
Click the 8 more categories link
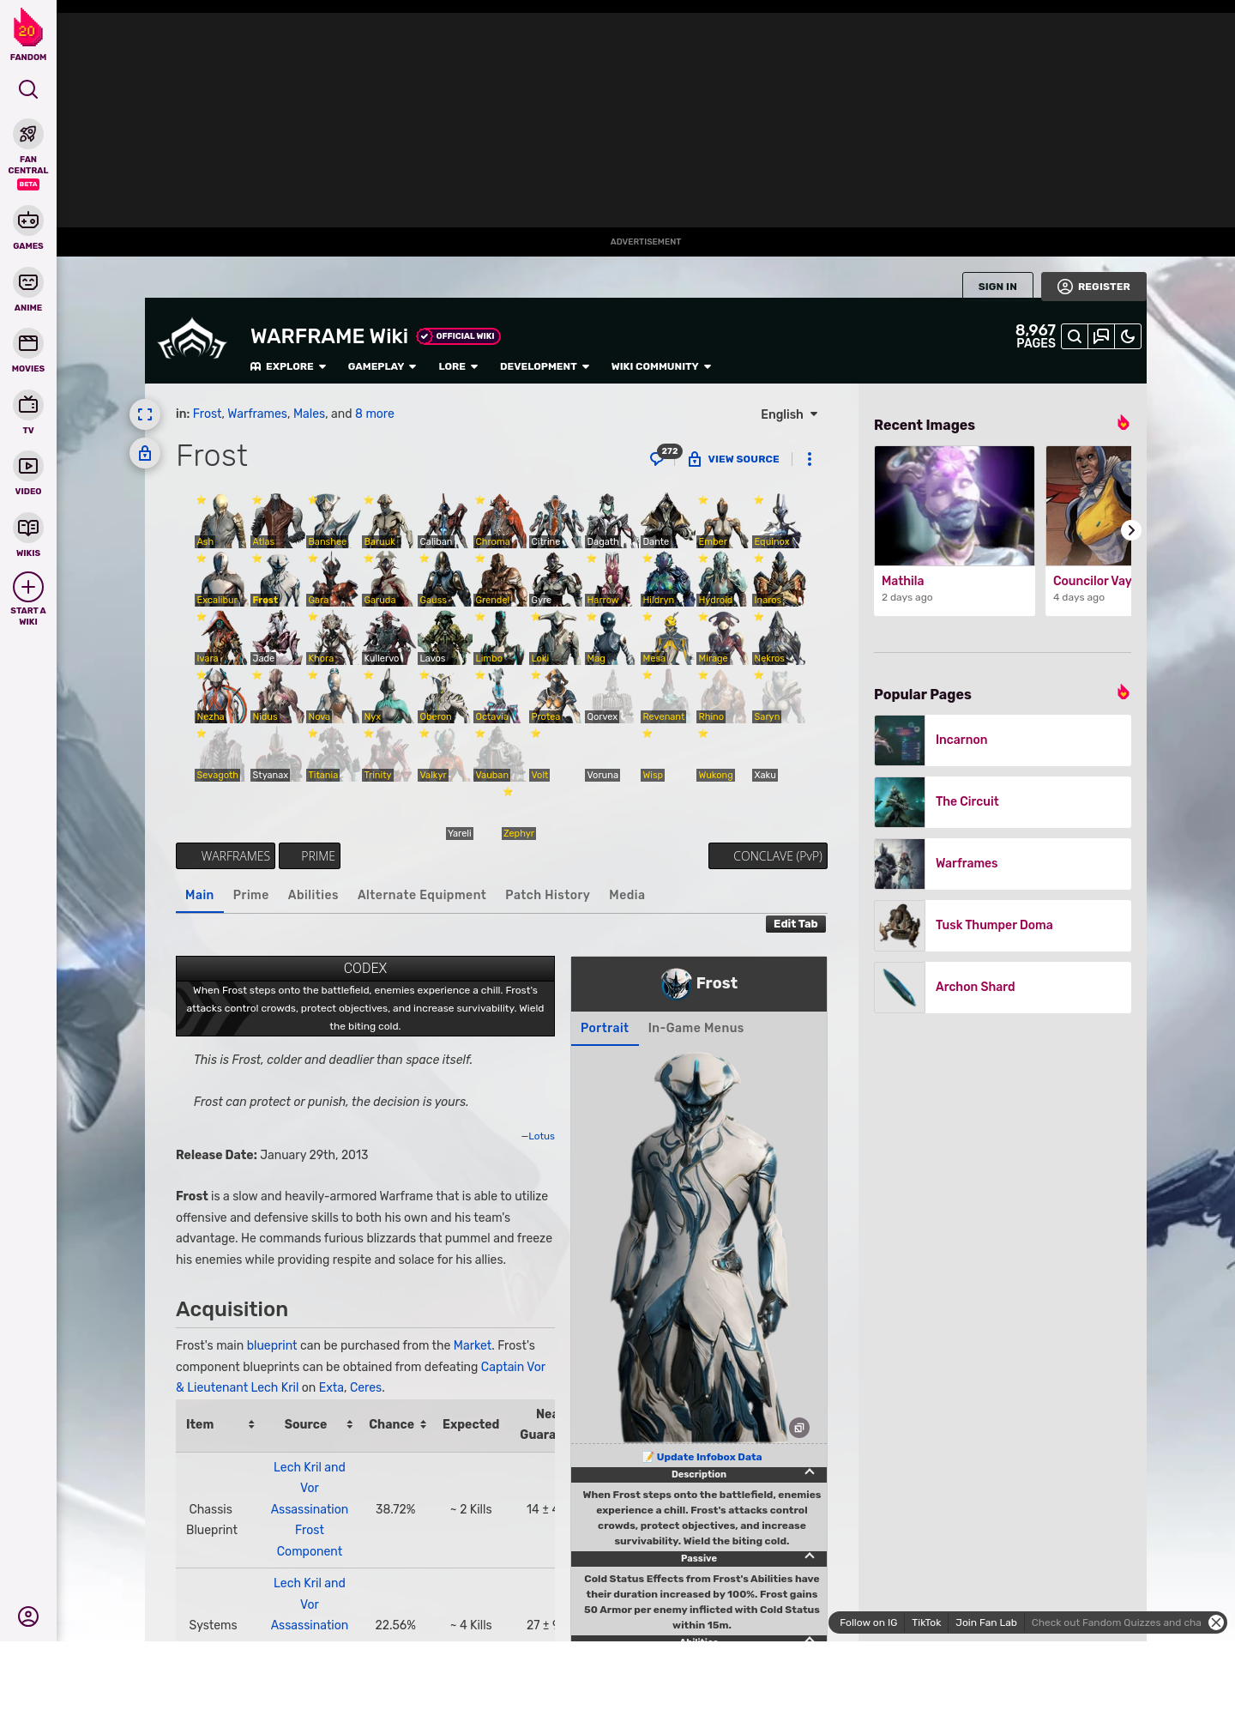click(375, 414)
